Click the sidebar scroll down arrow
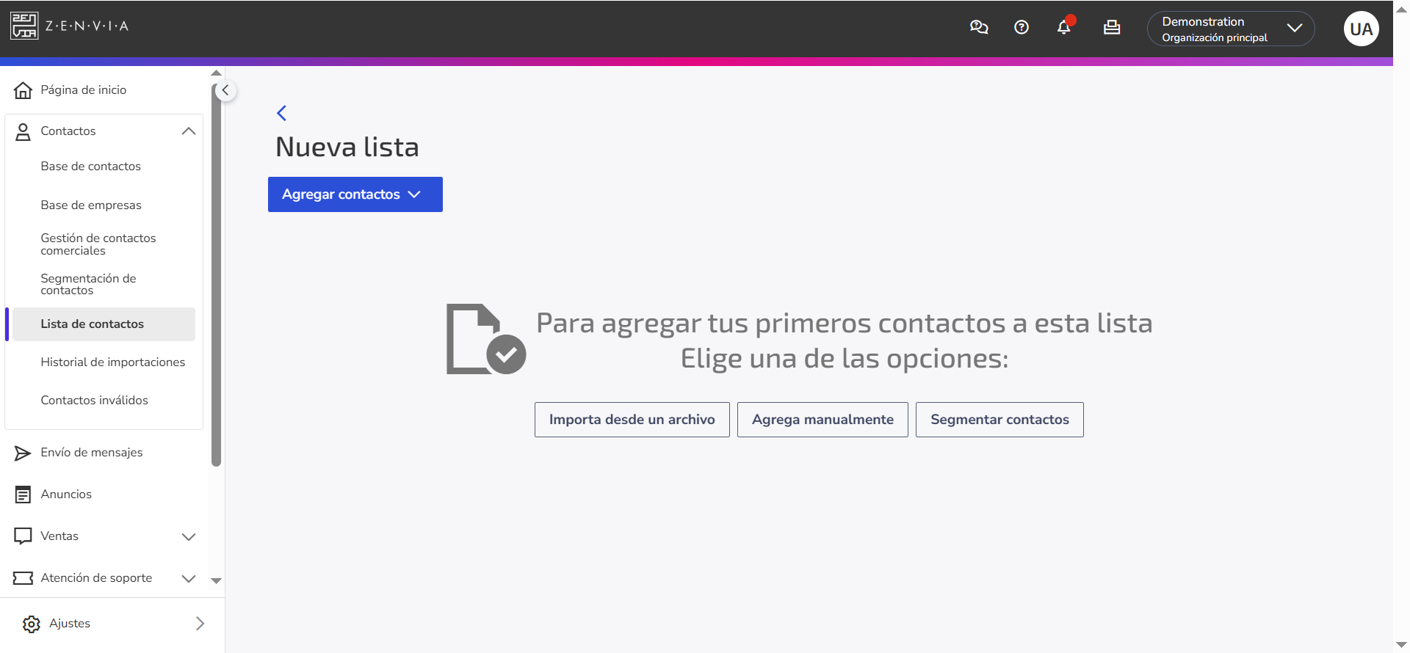Image resolution: width=1410 pixels, height=653 pixels. [216, 580]
